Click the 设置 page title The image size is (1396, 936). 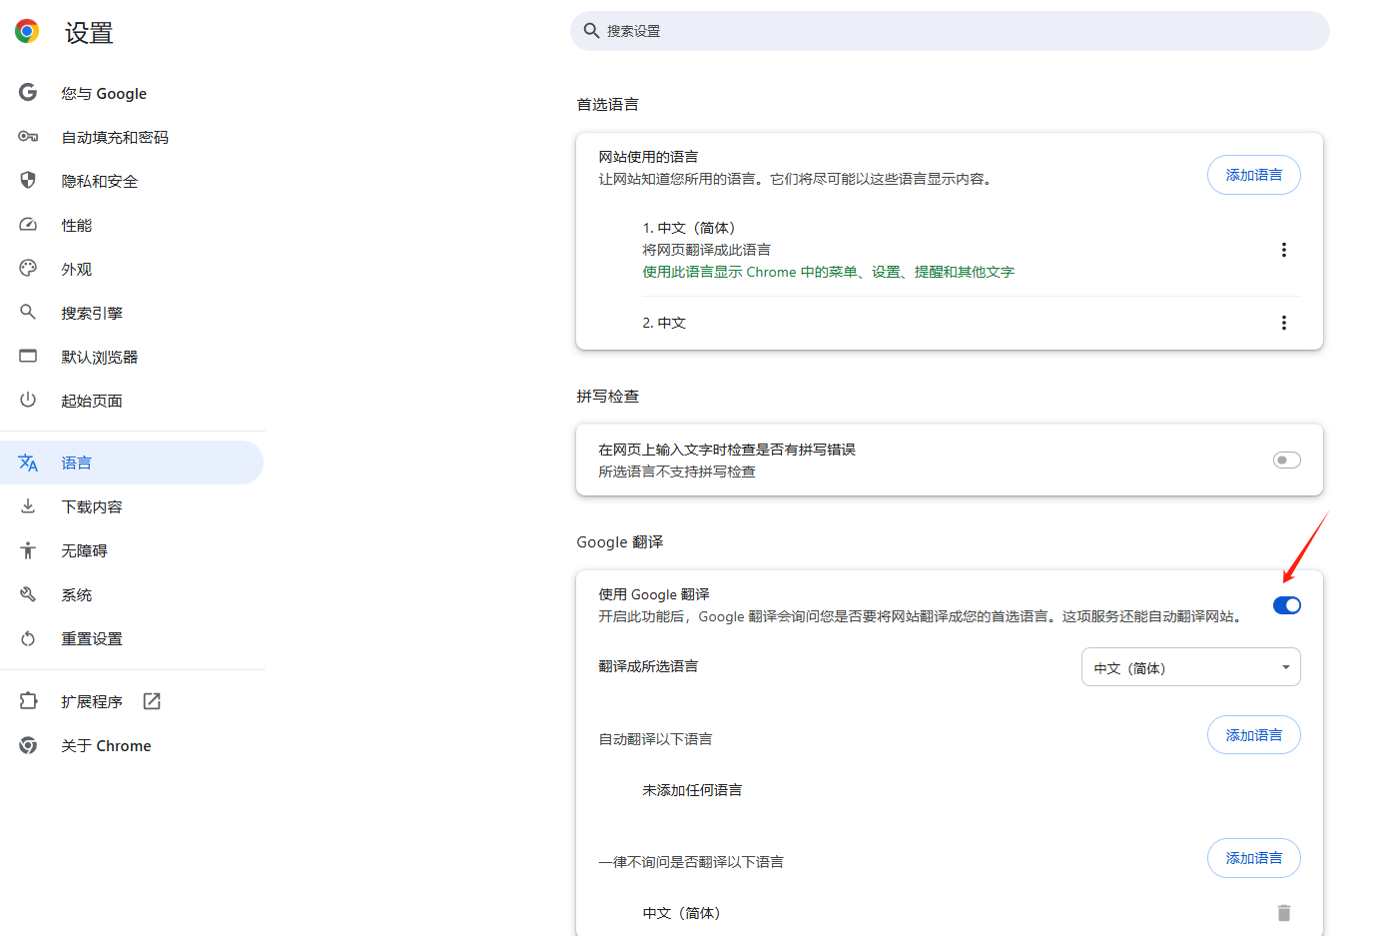click(x=89, y=33)
